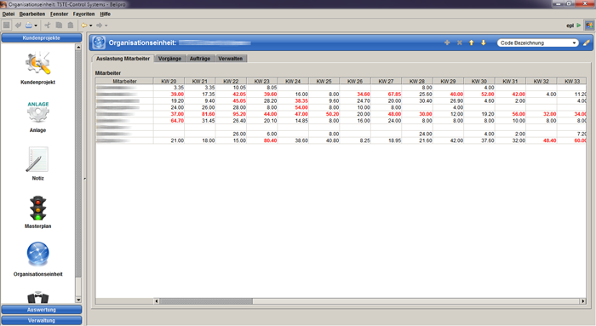Screen dimensions: 596x326
Task: Open the print dropdown arrow
Action: pyautogui.click(x=36, y=26)
